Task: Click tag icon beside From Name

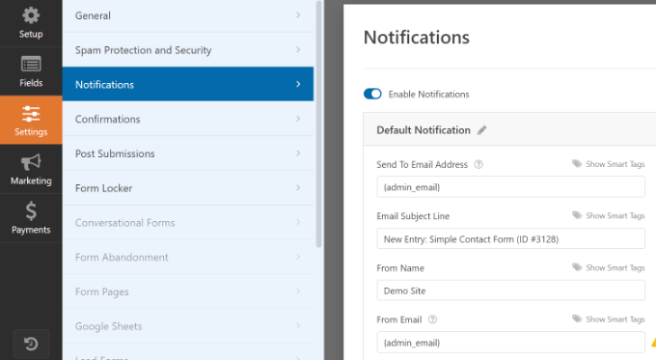Action: [x=577, y=267]
